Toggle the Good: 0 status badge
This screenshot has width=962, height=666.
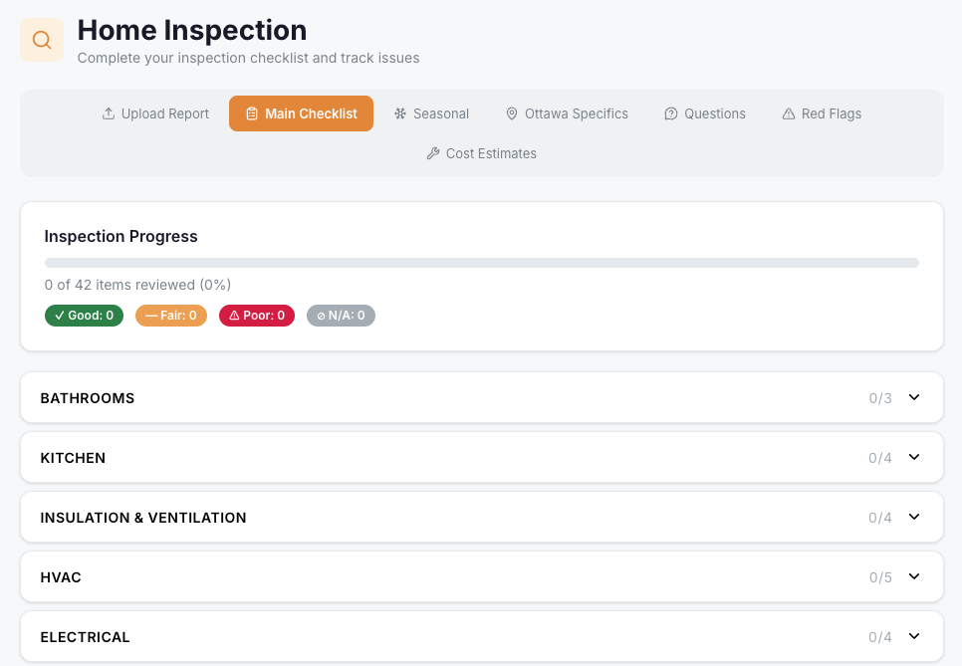(x=84, y=315)
